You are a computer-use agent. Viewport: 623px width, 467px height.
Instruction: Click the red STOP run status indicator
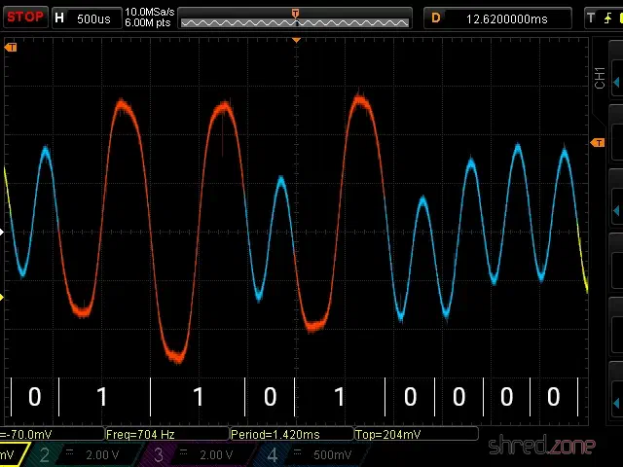[25, 18]
